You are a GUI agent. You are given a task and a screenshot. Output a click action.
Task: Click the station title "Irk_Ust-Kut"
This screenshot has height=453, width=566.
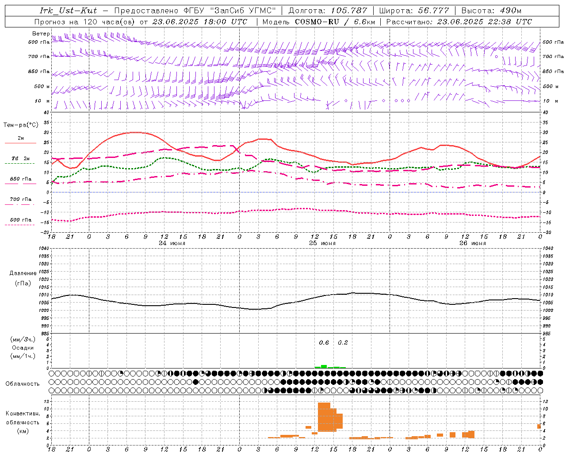[69, 11]
